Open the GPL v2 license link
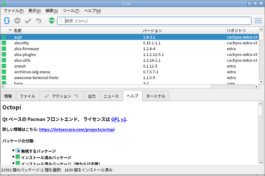The image size is (265, 176). coord(118,119)
